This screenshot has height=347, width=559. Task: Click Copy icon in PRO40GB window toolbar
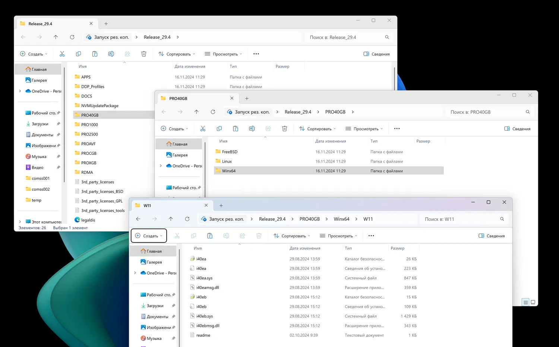pos(219,129)
